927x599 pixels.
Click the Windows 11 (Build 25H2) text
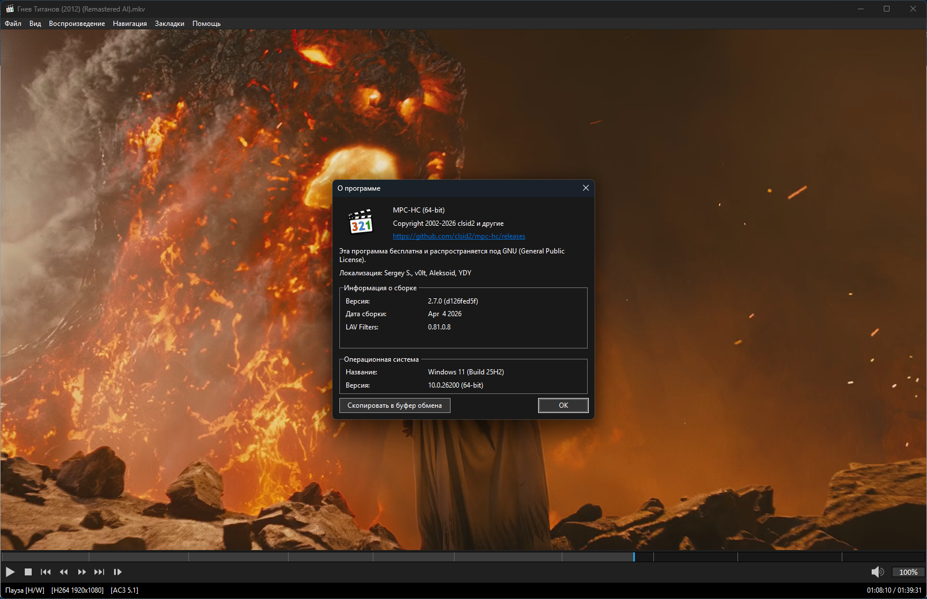[x=466, y=372]
